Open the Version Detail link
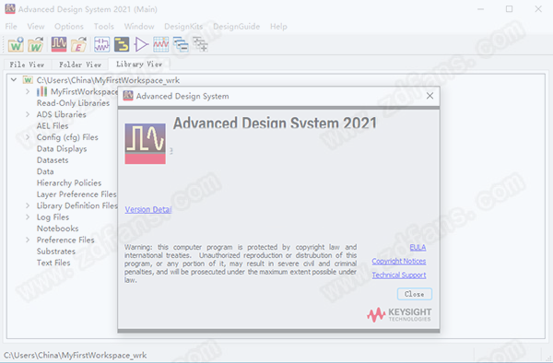Image resolution: width=553 pixels, height=363 pixels. tap(148, 209)
